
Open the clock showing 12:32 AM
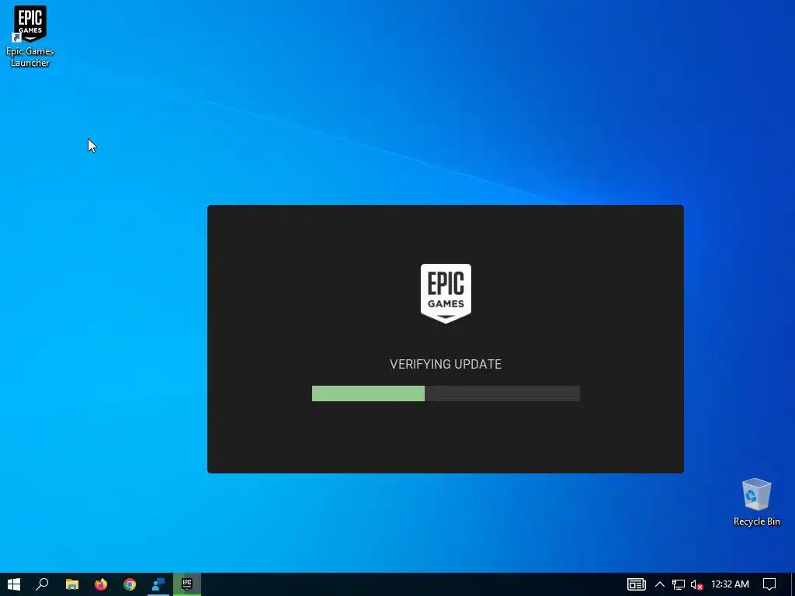[730, 584]
